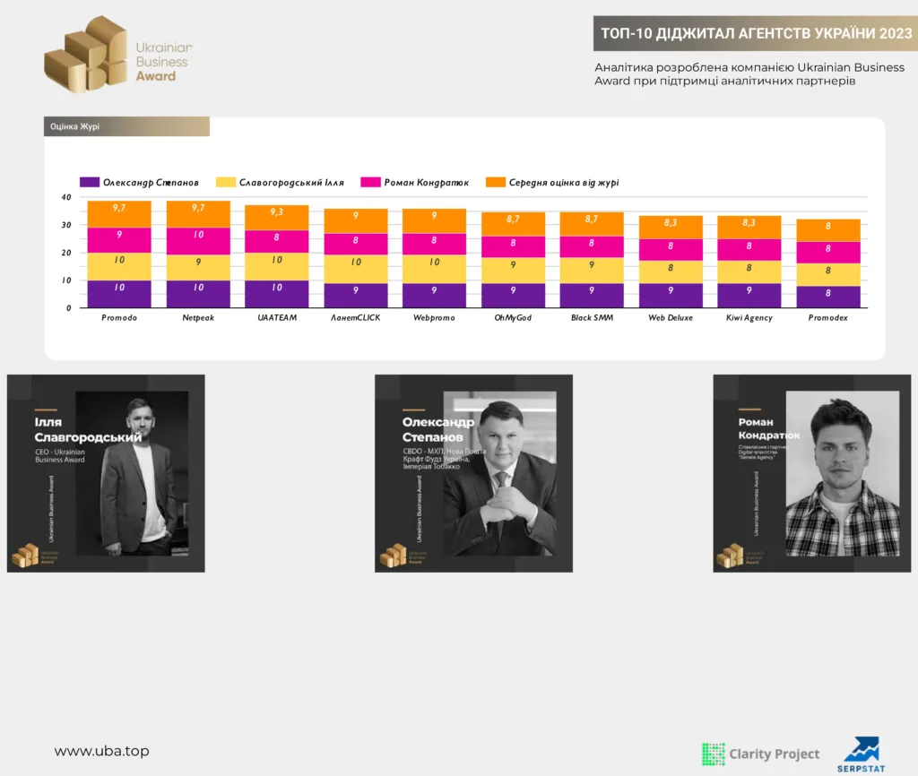This screenshot has width=918, height=776.
Task: Click the ТОП-10 діджитал агентств України 2023 banner
Action: [755, 33]
